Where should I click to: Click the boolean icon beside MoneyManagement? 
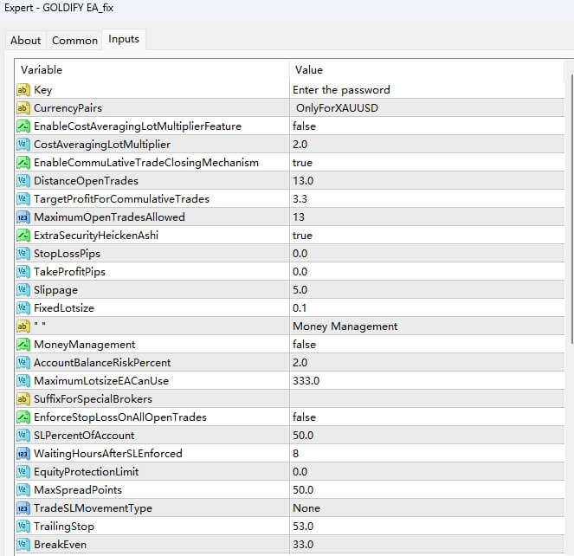23,345
